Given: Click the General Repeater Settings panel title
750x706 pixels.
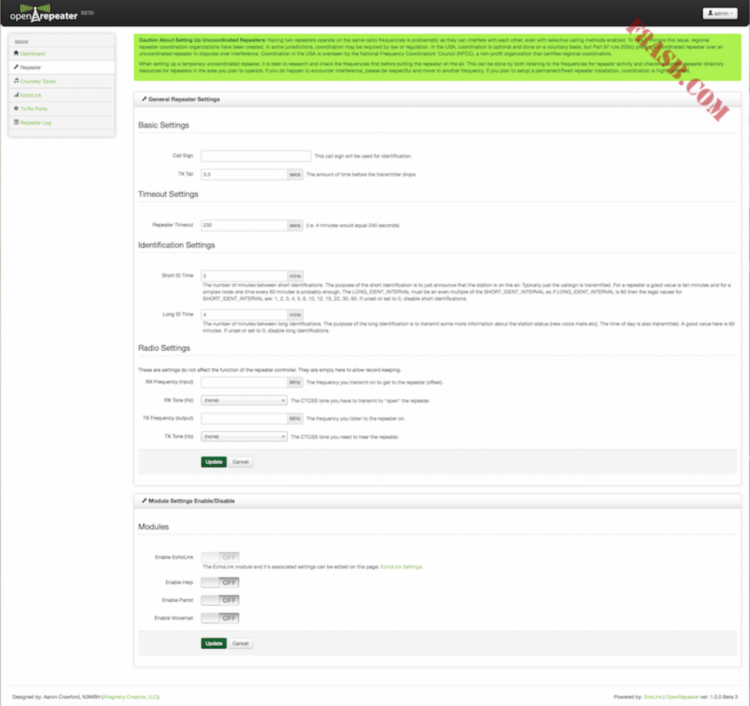Looking at the screenshot, I should point(184,99).
